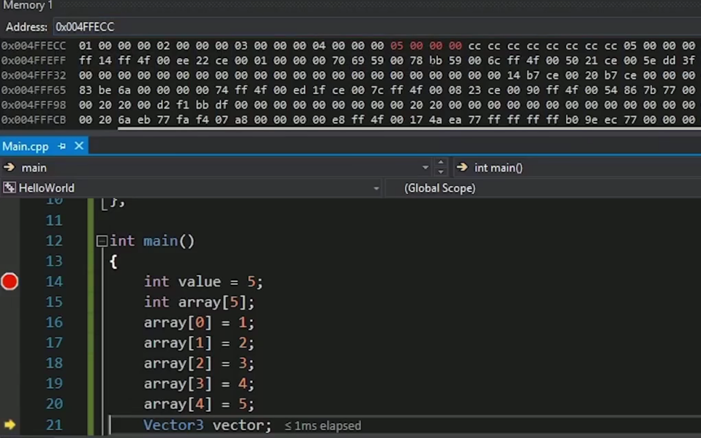701x438 pixels.
Task: Close the Main.cpp tab
Action: [79, 146]
